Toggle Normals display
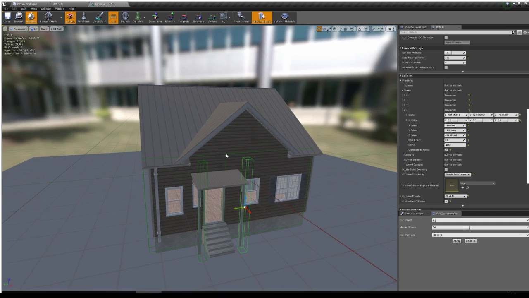This screenshot has height=298, width=529. (170, 17)
